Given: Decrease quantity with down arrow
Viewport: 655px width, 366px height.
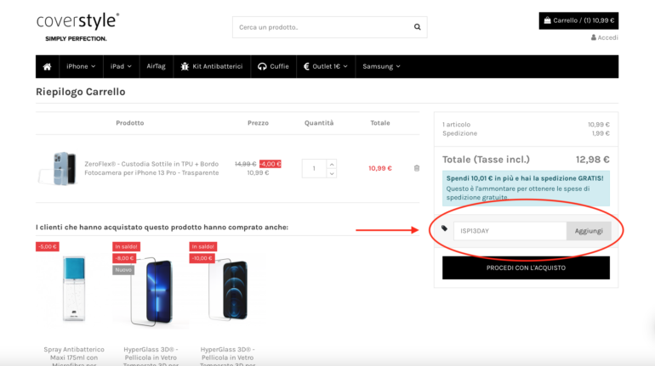Looking at the screenshot, I should point(332,173).
